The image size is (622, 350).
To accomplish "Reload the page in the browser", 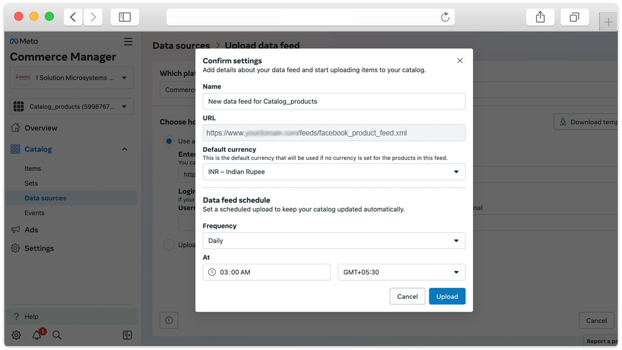I will click(x=445, y=17).
